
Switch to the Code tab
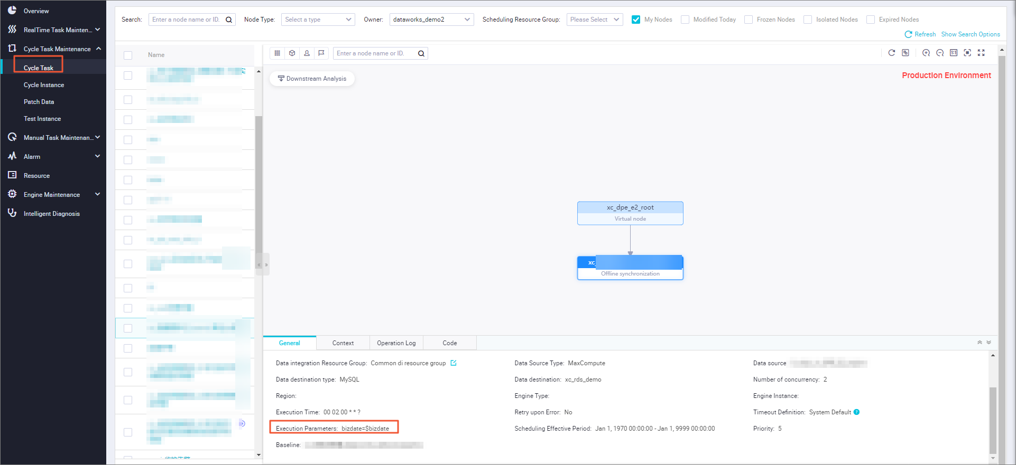pyautogui.click(x=450, y=343)
